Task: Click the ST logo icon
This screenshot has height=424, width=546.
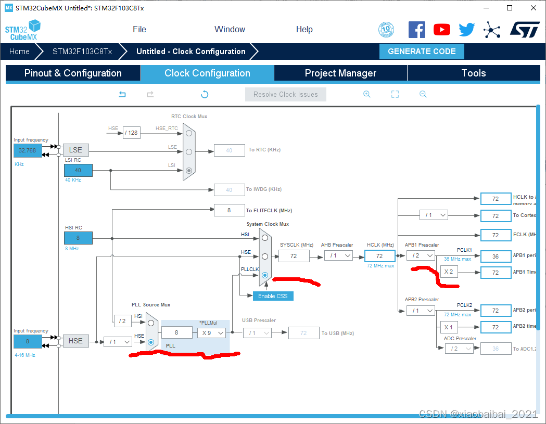Action: pyautogui.click(x=525, y=30)
